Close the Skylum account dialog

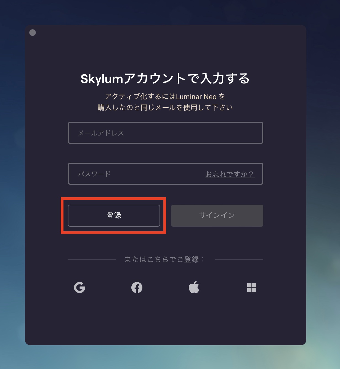click(x=33, y=33)
